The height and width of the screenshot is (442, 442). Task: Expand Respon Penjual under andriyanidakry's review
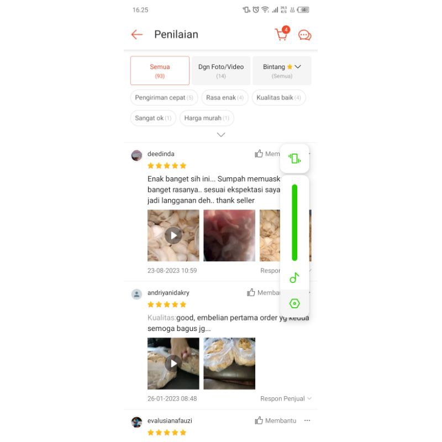point(286,398)
